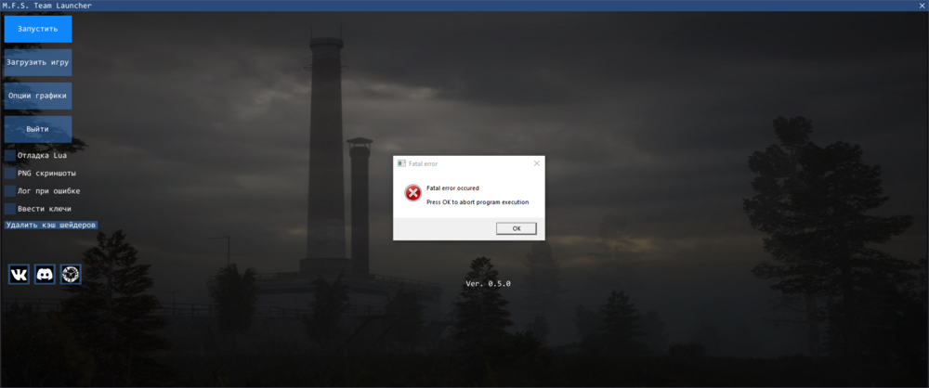
Task: Enable the Отладка Lua checkbox
Action: pos(10,155)
